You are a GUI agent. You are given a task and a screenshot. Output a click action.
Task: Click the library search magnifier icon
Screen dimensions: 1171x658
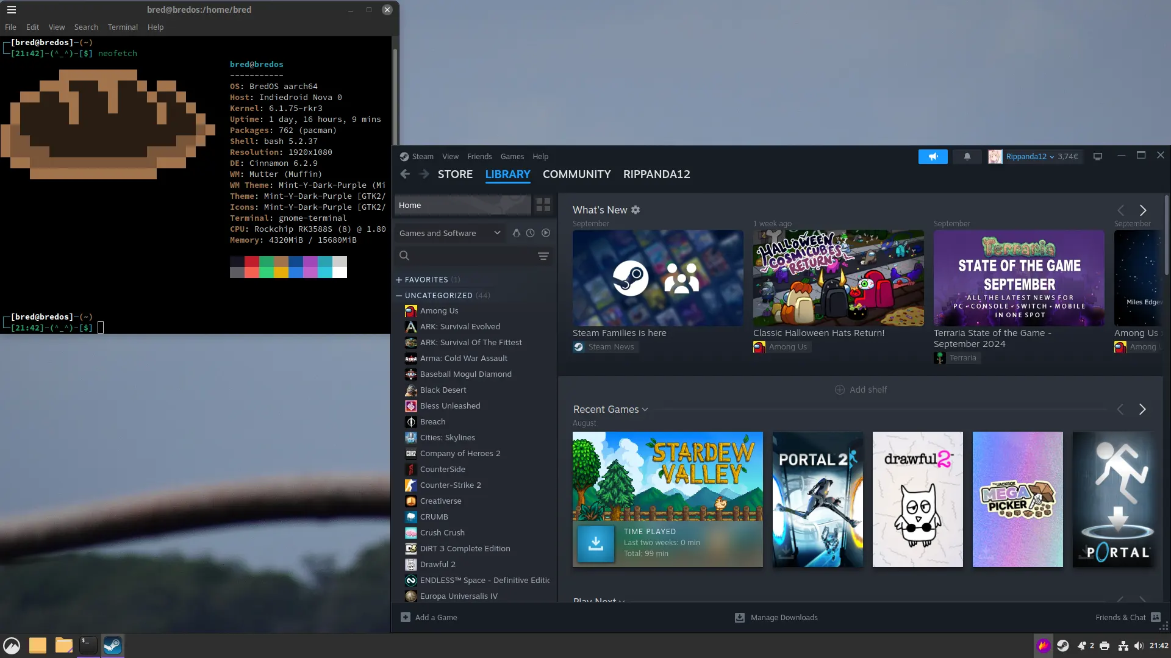pyautogui.click(x=404, y=256)
